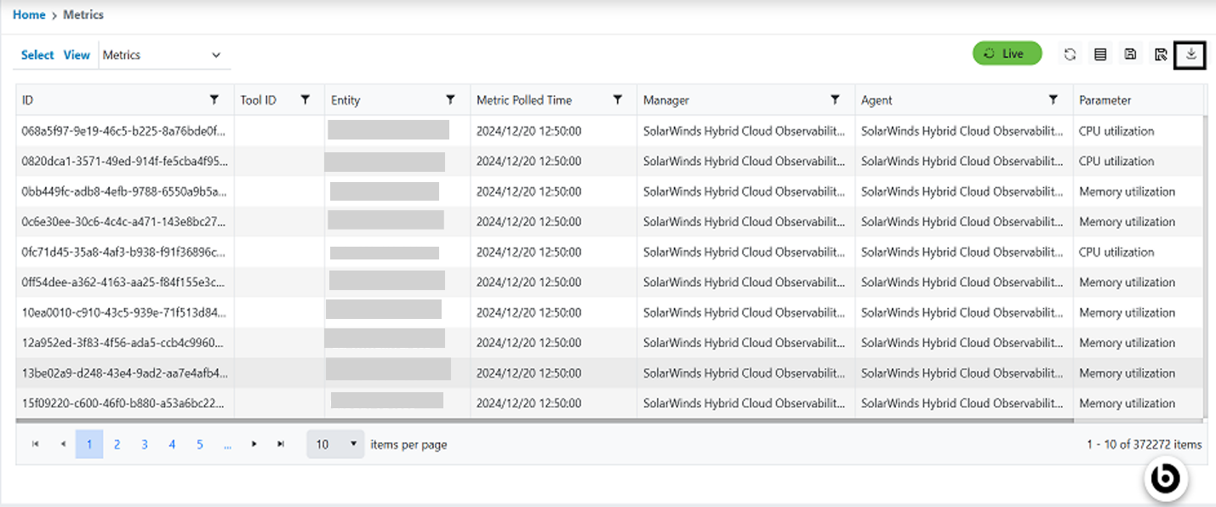The width and height of the screenshot is (1216, 507).
Task: Select the row with ID starting 068a5f97
Action: point(124,131)
